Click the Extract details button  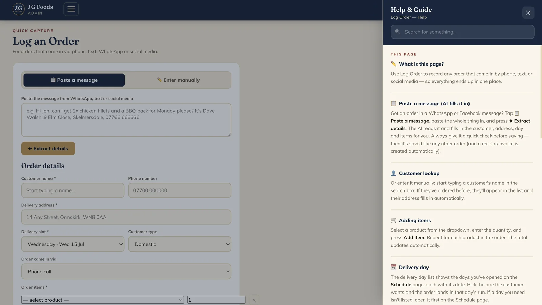click(x=48, y=149)
